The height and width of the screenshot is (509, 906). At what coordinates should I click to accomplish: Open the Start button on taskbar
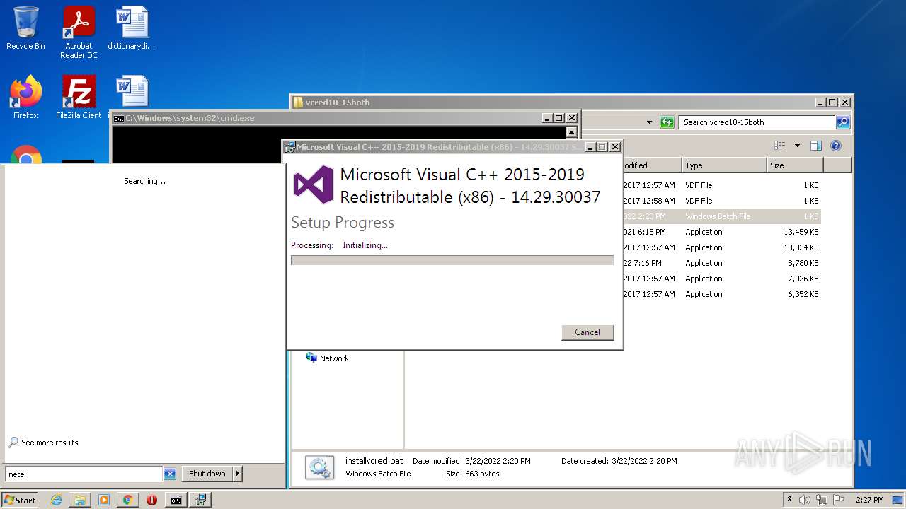click(x=20, y=500)
